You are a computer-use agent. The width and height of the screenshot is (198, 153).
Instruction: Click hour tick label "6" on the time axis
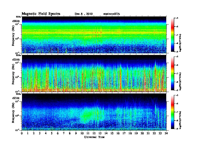58,133
